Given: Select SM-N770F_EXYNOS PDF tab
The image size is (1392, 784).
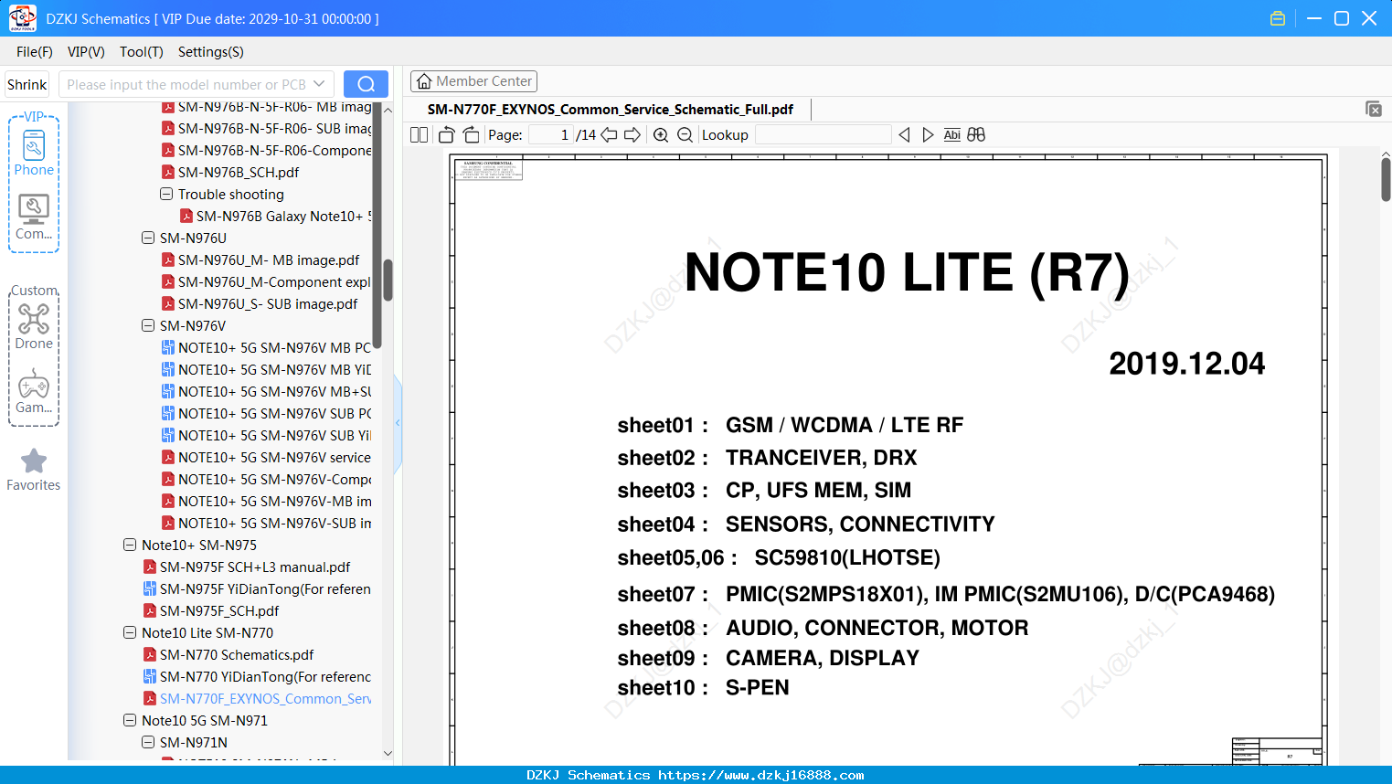Looking at the screenshot, I should [x=611, y=109].
